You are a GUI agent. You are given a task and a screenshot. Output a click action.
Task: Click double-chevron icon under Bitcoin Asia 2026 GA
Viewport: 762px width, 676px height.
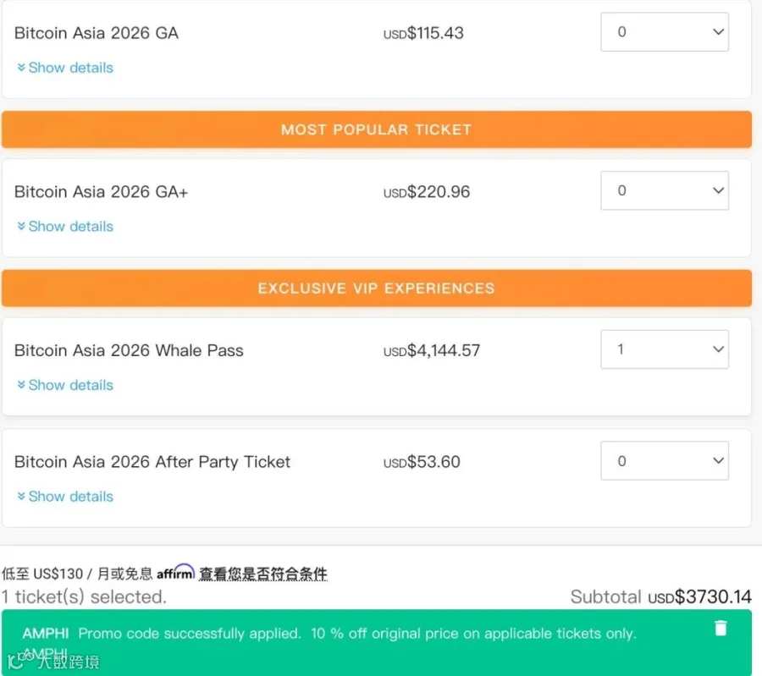[21, 68]
